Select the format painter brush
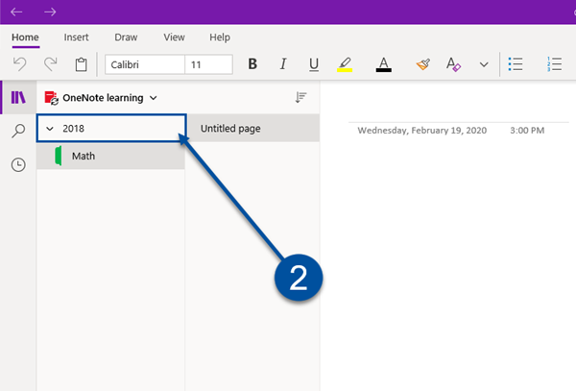 (x=423, y=64)
